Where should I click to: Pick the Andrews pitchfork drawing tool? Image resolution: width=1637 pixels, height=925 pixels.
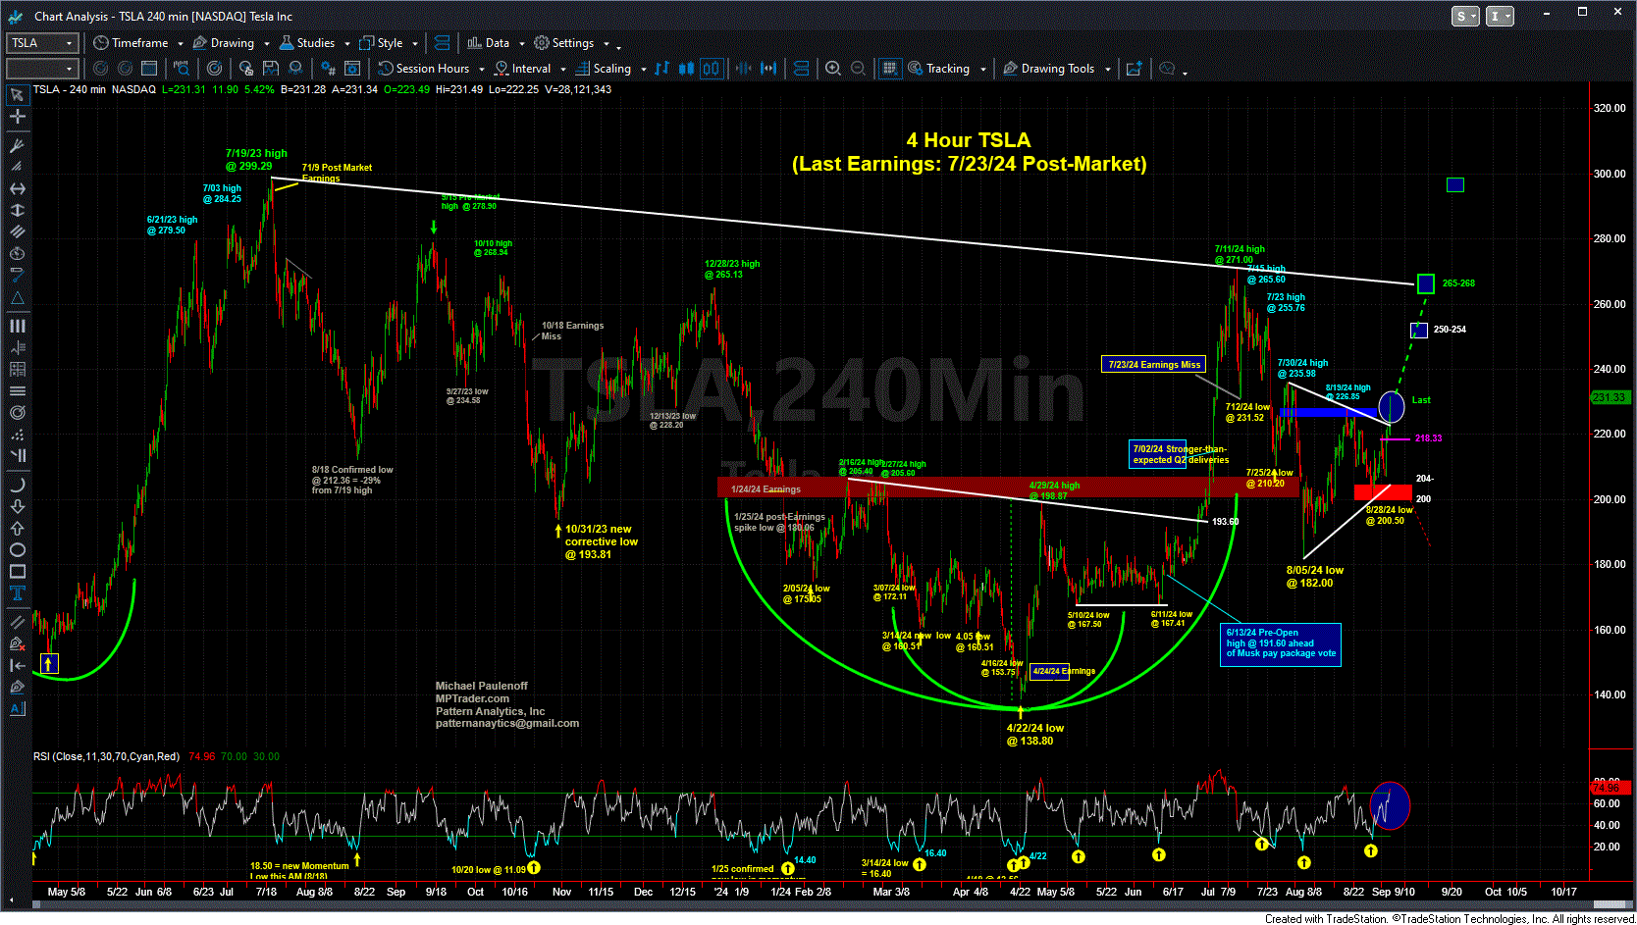tap(18, 145)
